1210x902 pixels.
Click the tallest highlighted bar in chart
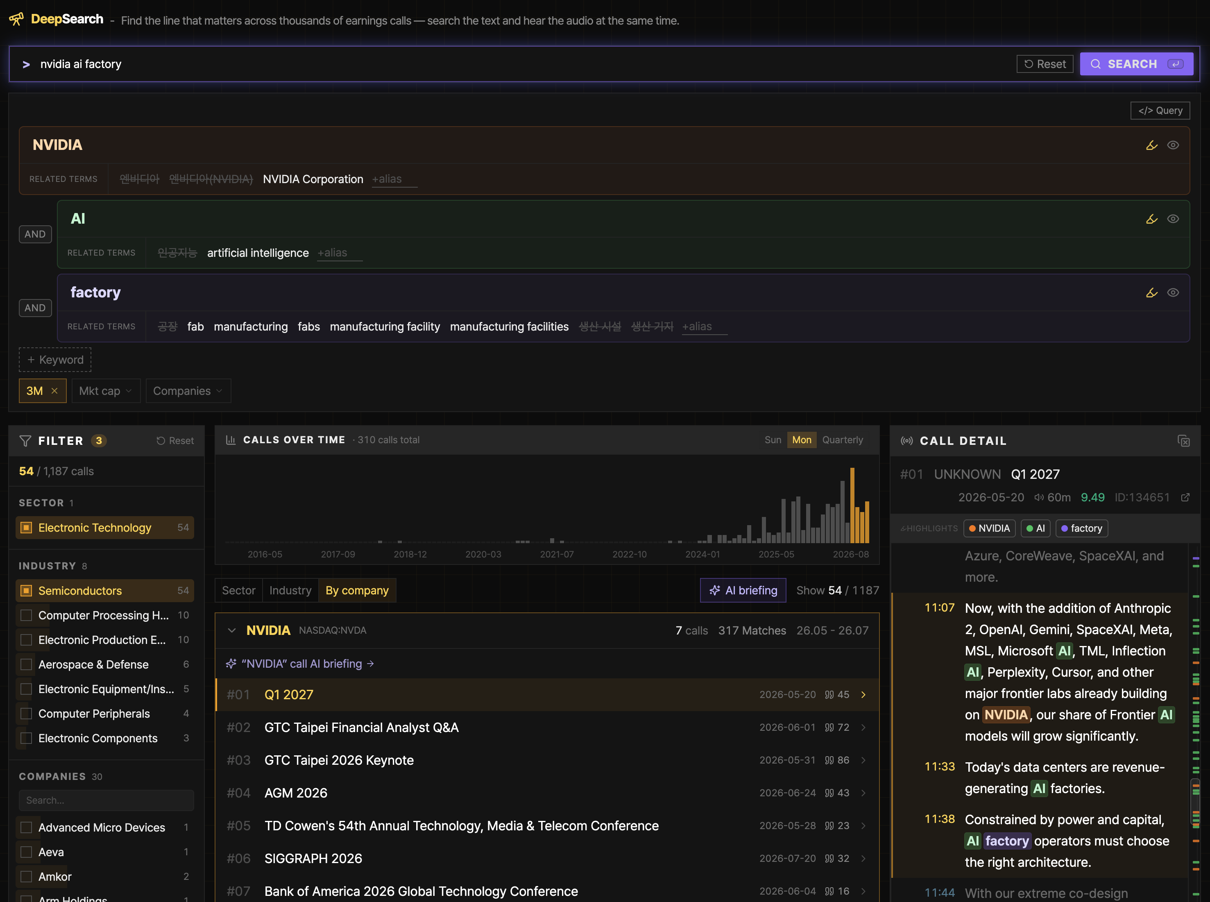[852, 505]
